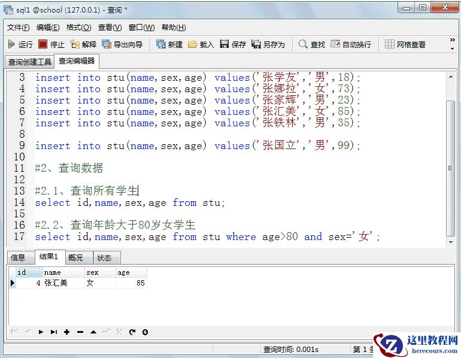Select the 女 sex cell in results
Image resolution: width=461 pixels, height=358 pixels.
[x=100, y=283]
